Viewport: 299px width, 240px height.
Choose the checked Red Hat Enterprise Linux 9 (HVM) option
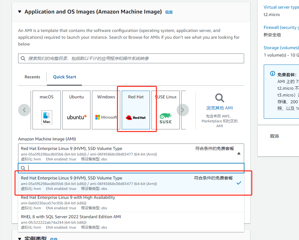(131, 183)
